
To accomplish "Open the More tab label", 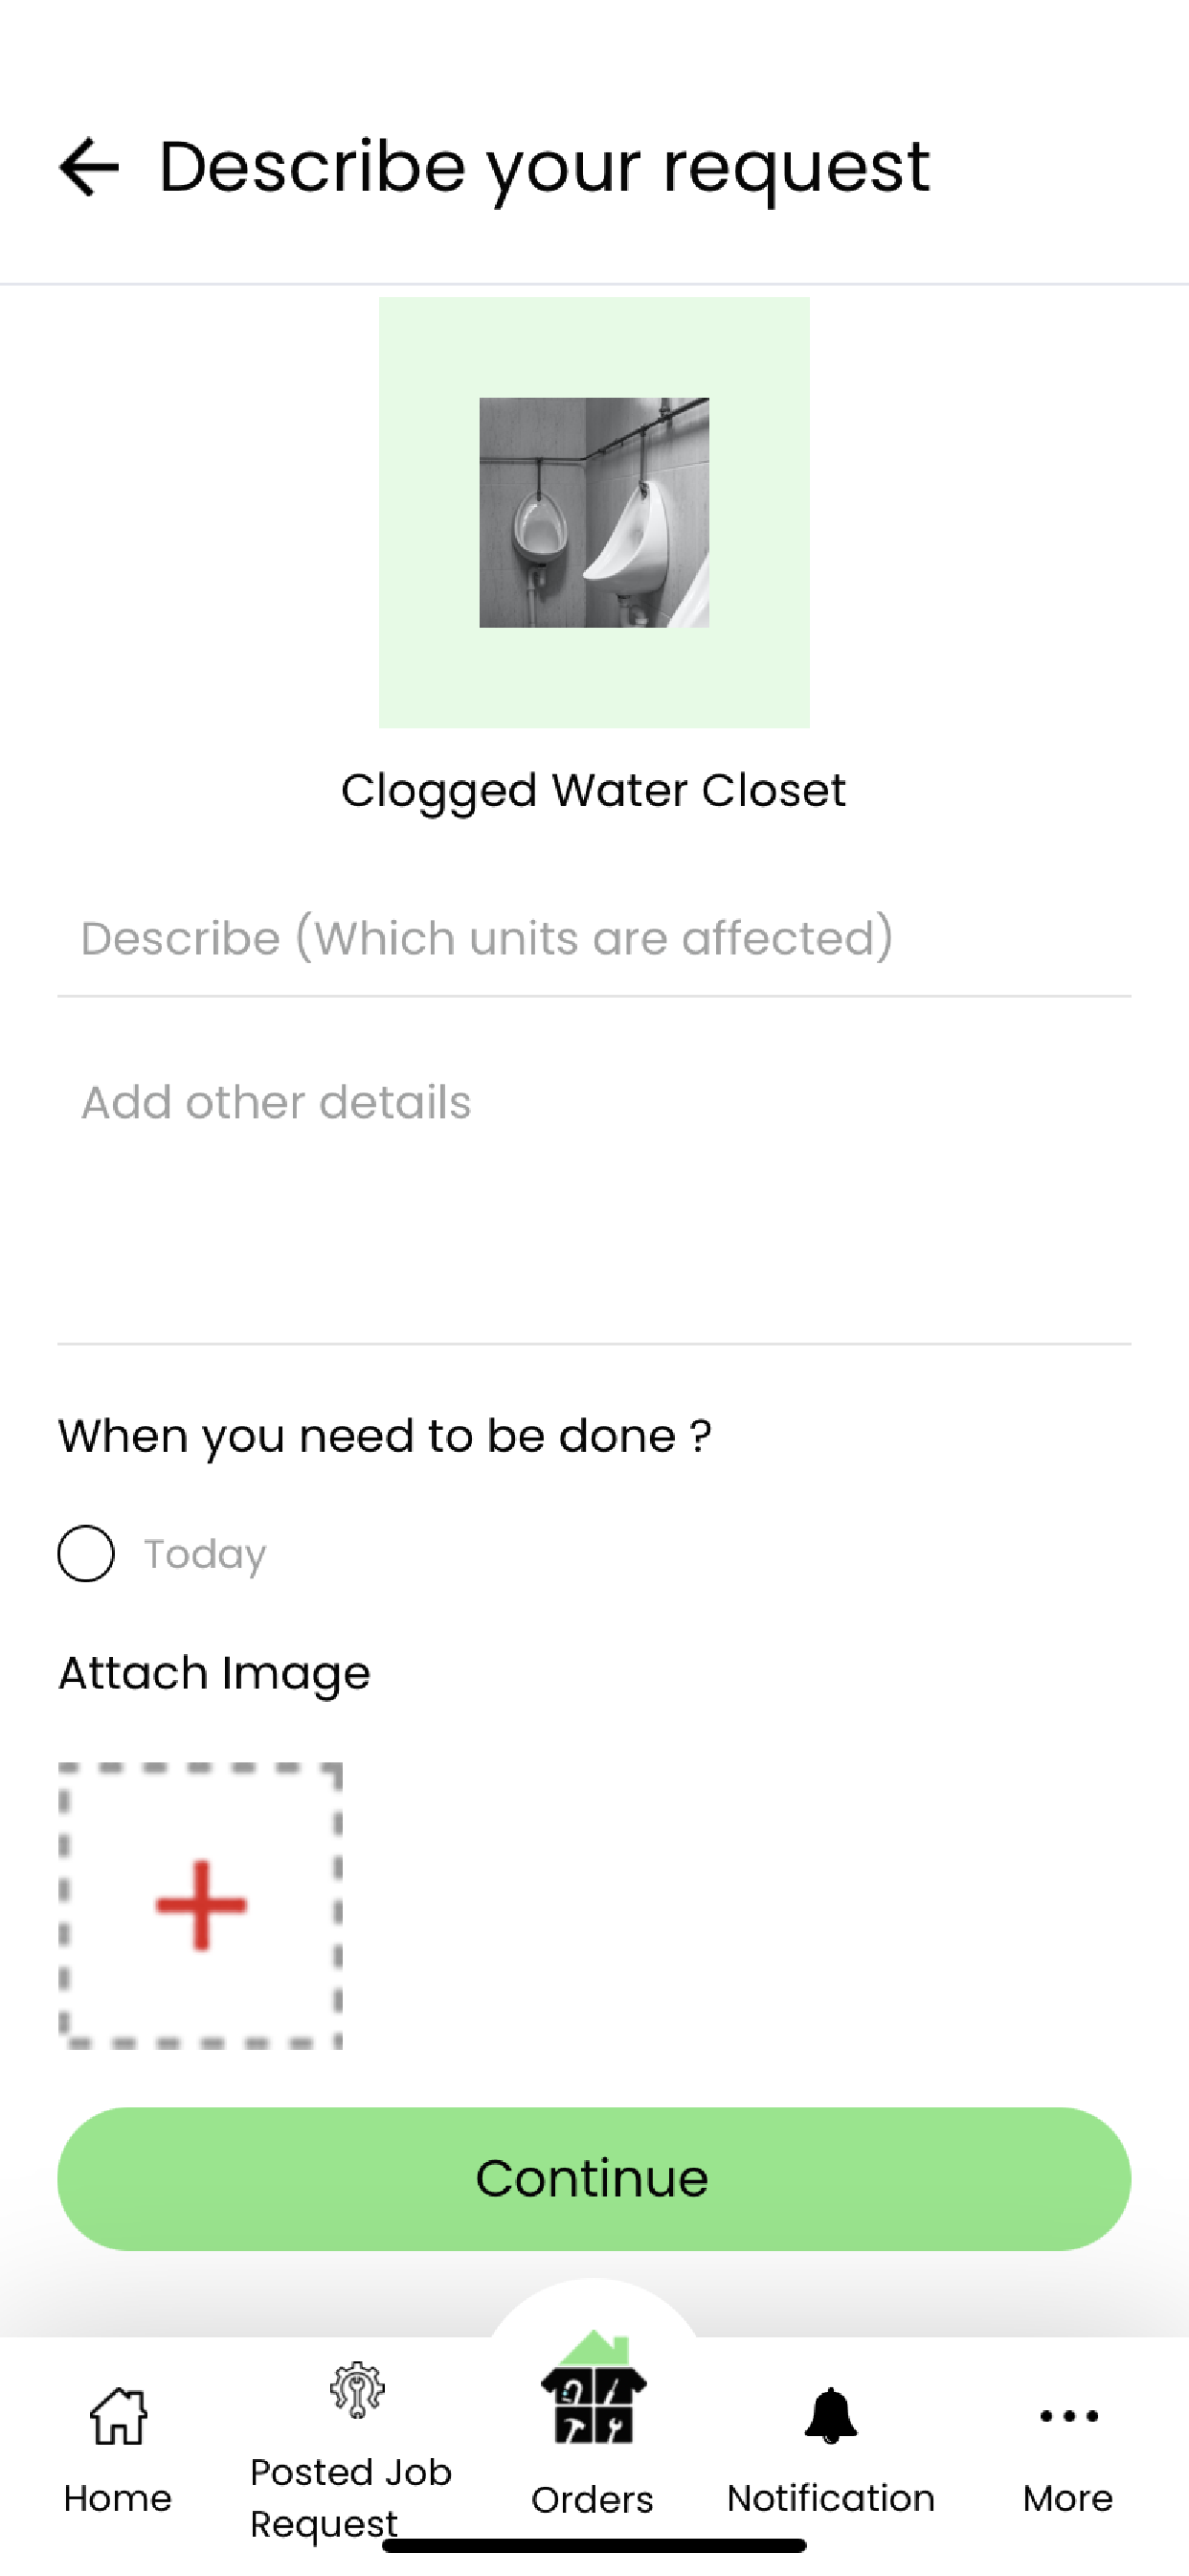I will point(1068,2498).
